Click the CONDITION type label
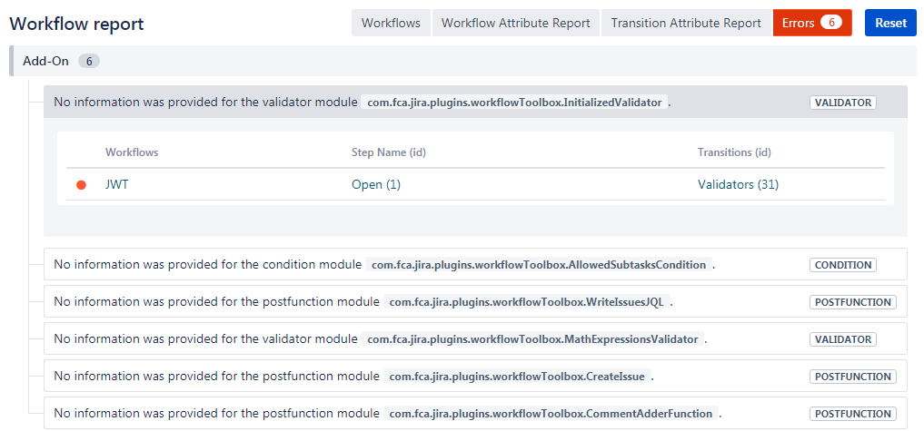Screen dimensions: 924x431 (x=844, y=265)
